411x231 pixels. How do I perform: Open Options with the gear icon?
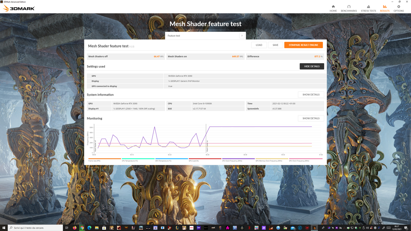tap(398, 8)
